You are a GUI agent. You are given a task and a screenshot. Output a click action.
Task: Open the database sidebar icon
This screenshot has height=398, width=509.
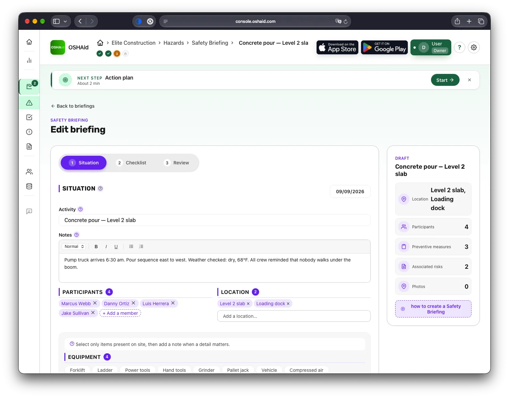coord(29,186)
